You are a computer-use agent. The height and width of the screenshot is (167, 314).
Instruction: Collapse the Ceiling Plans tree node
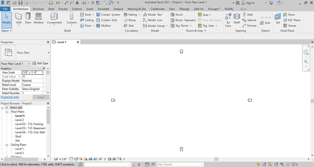click(7, 145)
